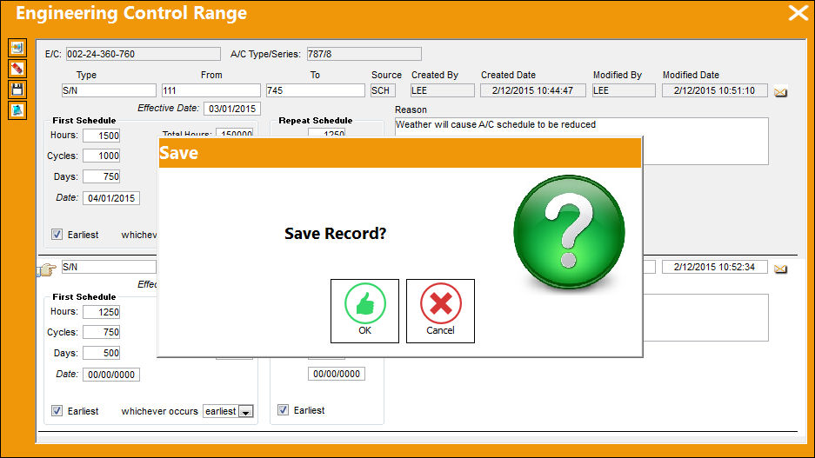The image size is (815, 458).
Task: Click the From field containing 111
Action: tap(211, 90)
